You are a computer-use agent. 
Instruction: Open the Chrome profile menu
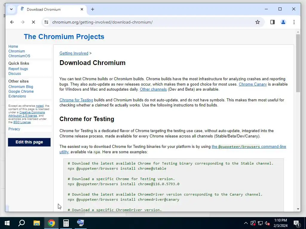283,22
